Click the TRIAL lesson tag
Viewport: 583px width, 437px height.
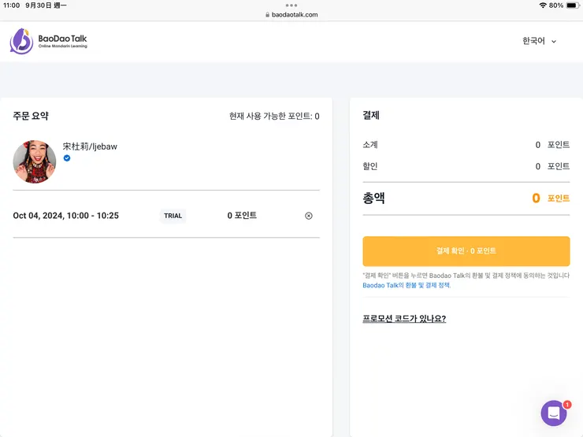click(173, 216)
